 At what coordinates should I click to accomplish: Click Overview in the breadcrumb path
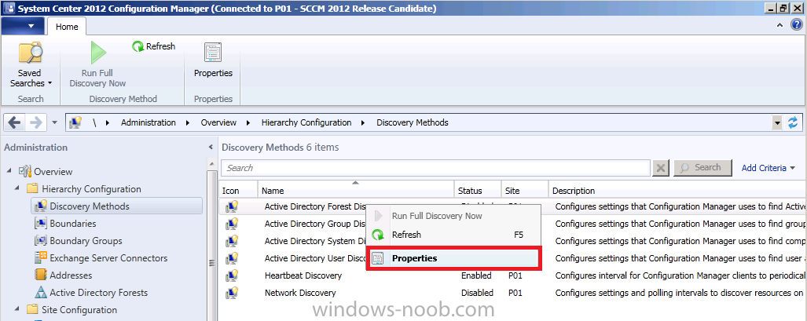point(218,122)
